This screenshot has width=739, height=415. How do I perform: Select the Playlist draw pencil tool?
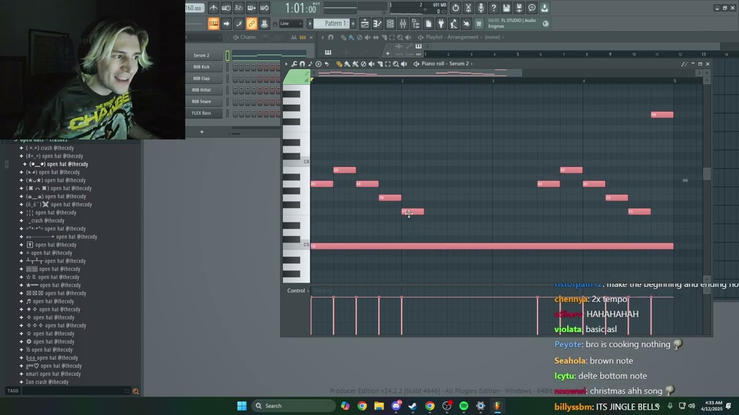tap(343, 37)
